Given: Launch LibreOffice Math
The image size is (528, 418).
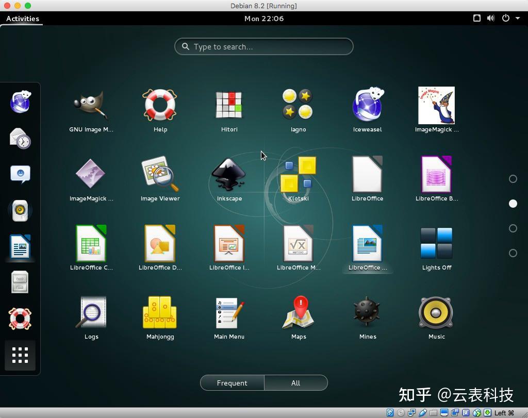Looking at the screenshot, I should 298,248.
